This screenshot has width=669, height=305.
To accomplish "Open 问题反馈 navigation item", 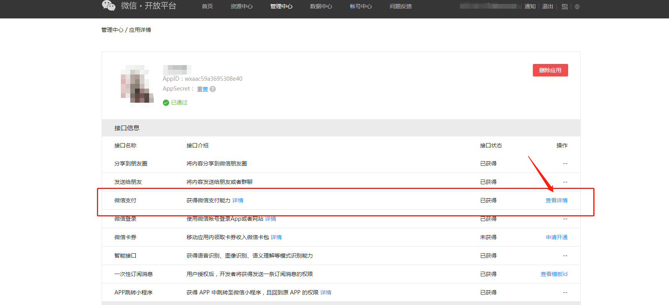I will 401,6.
